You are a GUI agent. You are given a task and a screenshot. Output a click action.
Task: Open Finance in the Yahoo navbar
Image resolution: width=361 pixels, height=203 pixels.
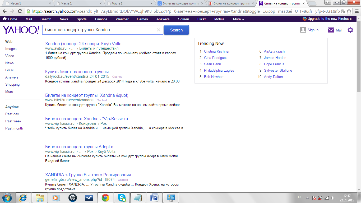point(101,19)
